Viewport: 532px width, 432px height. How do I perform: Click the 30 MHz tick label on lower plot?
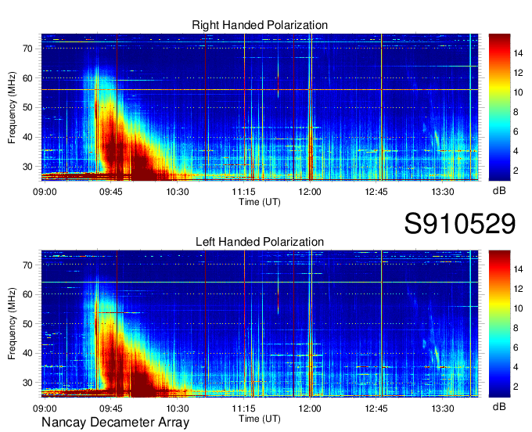(x=28, y=383)
